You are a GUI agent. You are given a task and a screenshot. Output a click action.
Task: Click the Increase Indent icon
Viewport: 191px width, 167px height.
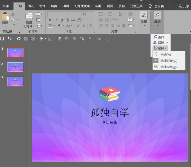pyautogui.click(x=107, y=20)
